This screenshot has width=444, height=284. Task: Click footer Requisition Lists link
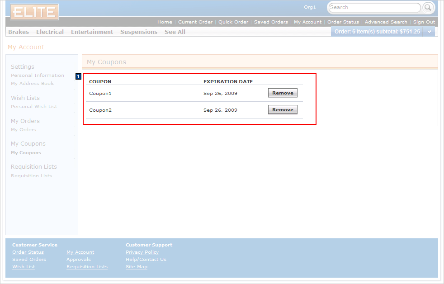(87, 266)
